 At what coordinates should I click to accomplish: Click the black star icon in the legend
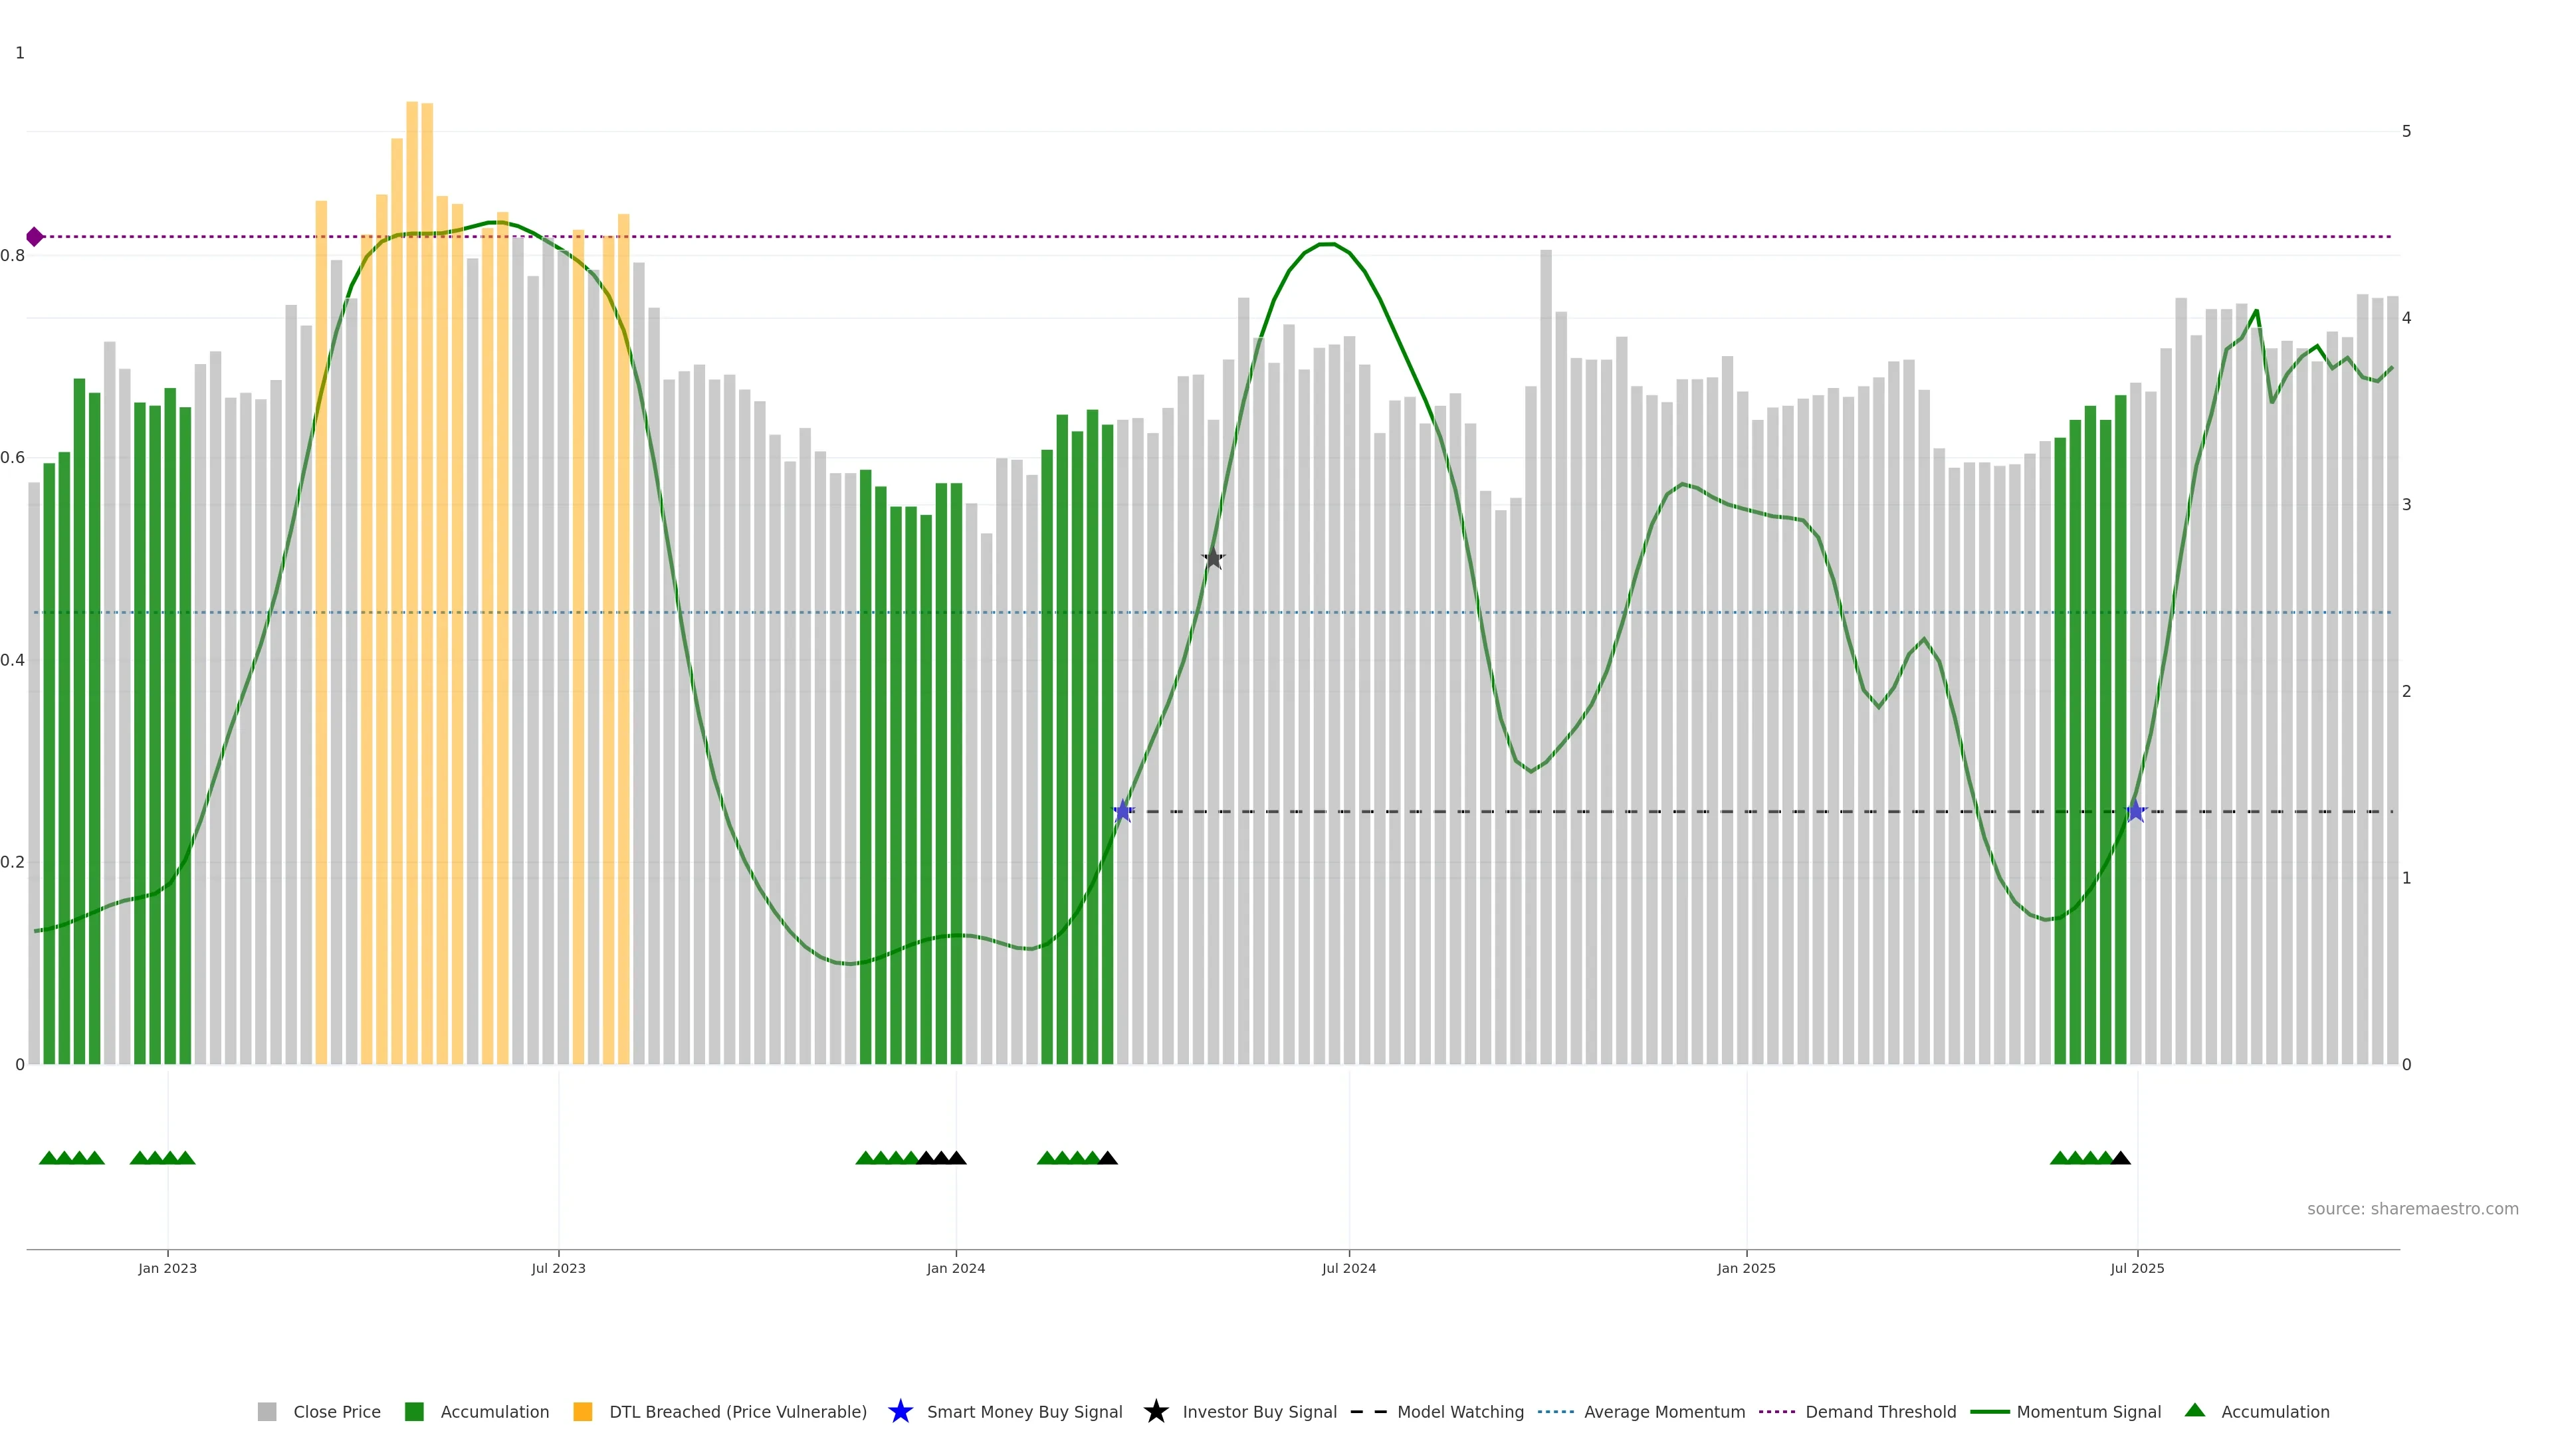[1155, 1411]
